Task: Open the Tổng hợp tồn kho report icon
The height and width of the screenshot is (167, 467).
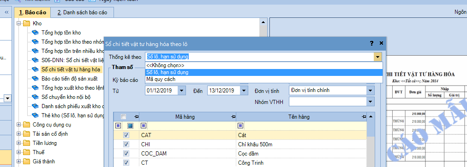Action: click(x=36, y=33)
